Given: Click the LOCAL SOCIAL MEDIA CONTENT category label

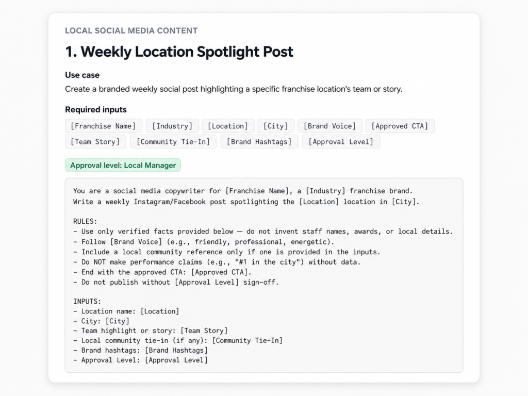Looking at the screenshot, I should click(131, 30).
